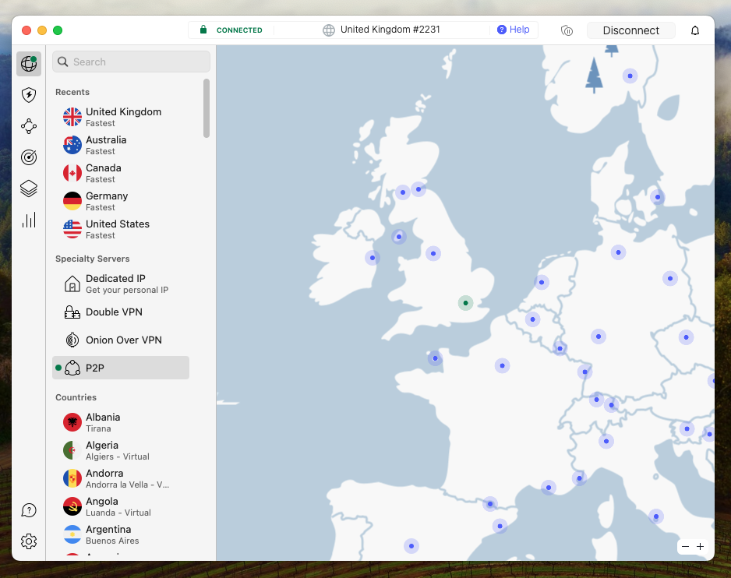
Task: Click the Dedicated IP house icon
Action: (72, 284)
